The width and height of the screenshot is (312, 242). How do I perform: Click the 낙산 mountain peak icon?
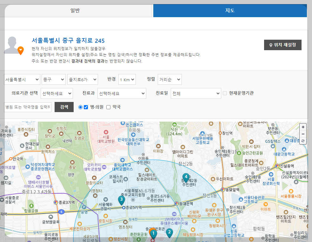[174, 124]
